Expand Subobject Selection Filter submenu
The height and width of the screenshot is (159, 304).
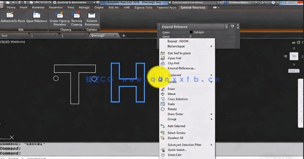(187, 145)
